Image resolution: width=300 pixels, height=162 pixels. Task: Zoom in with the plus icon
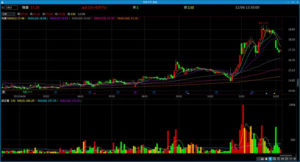point(295,159)
